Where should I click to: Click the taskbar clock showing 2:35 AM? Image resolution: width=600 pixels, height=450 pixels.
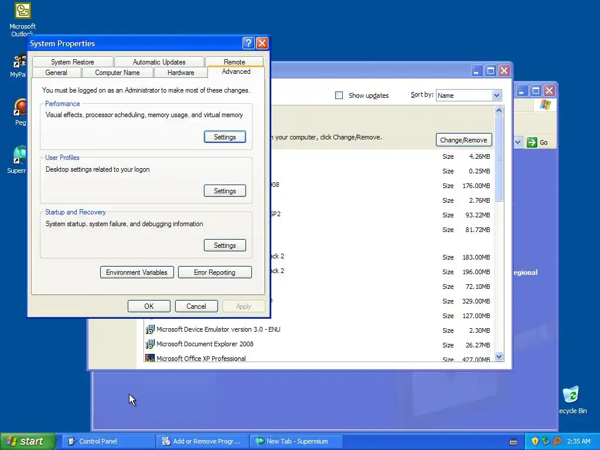tap(578, 441)
